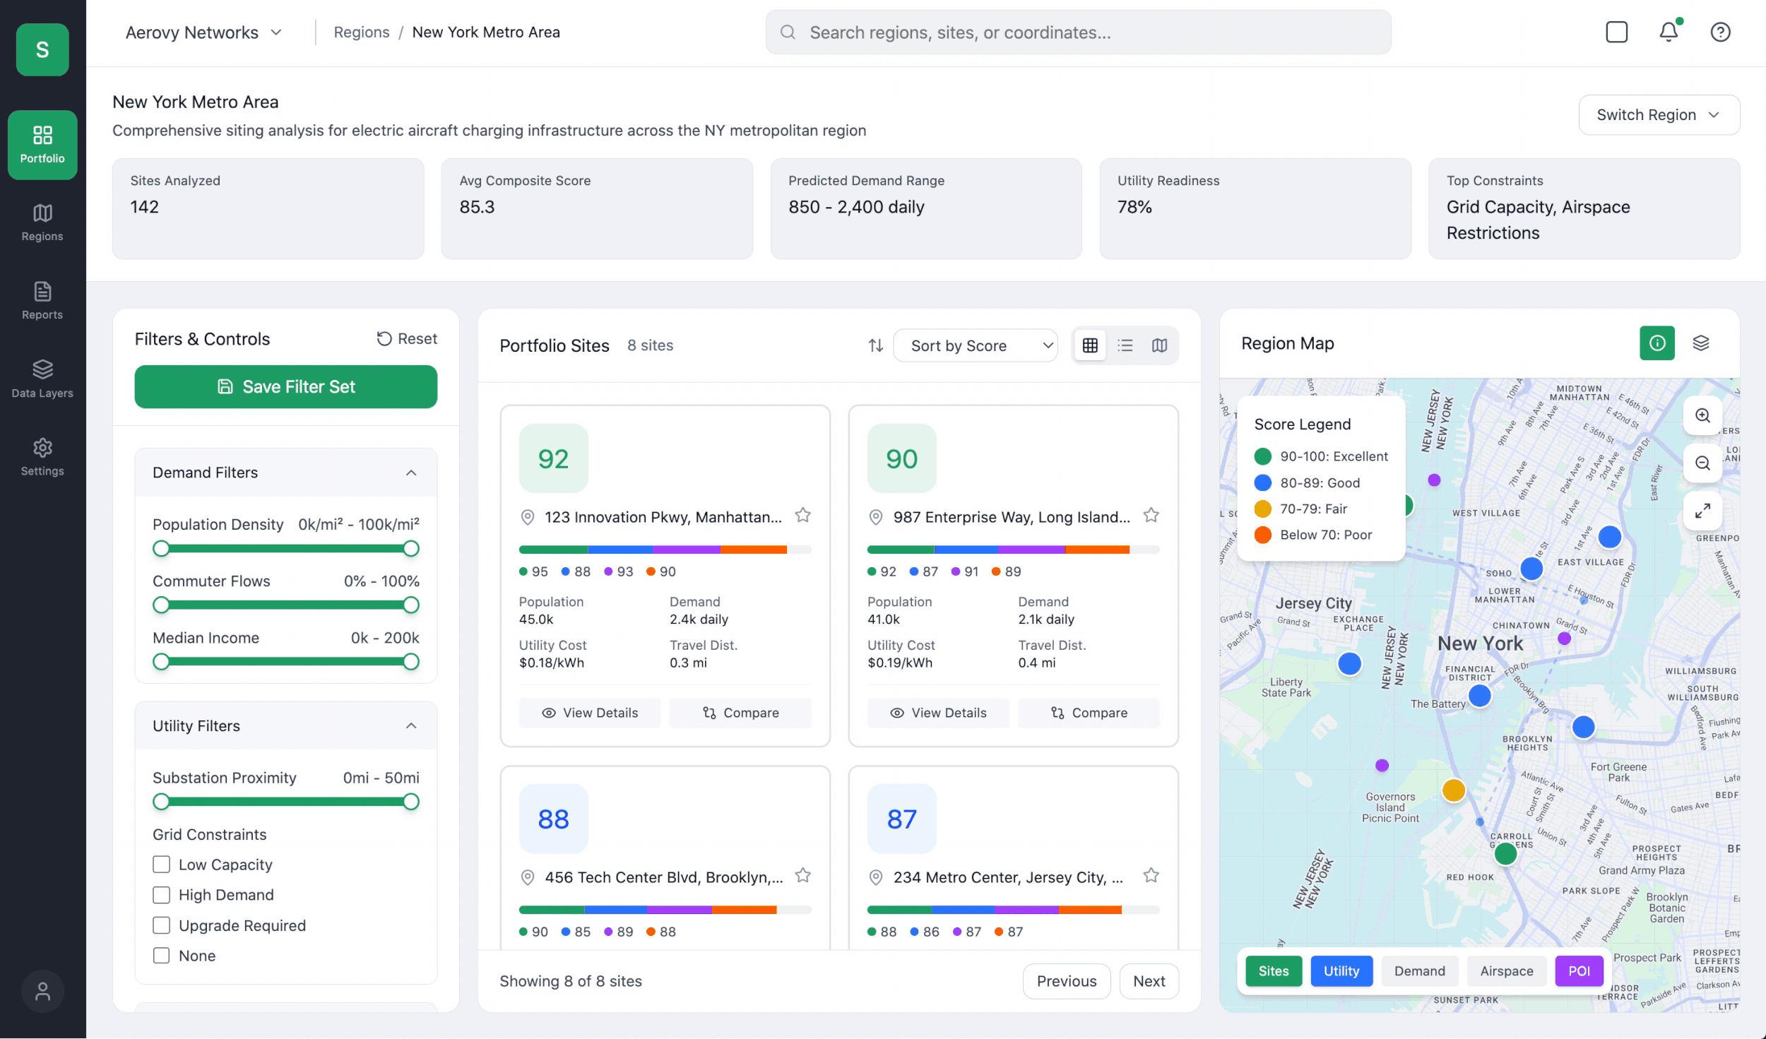Viewport: 1766px width, 1039px height.
Task: Open the Sort by Score dropdown
Action: tap(975, 345)
